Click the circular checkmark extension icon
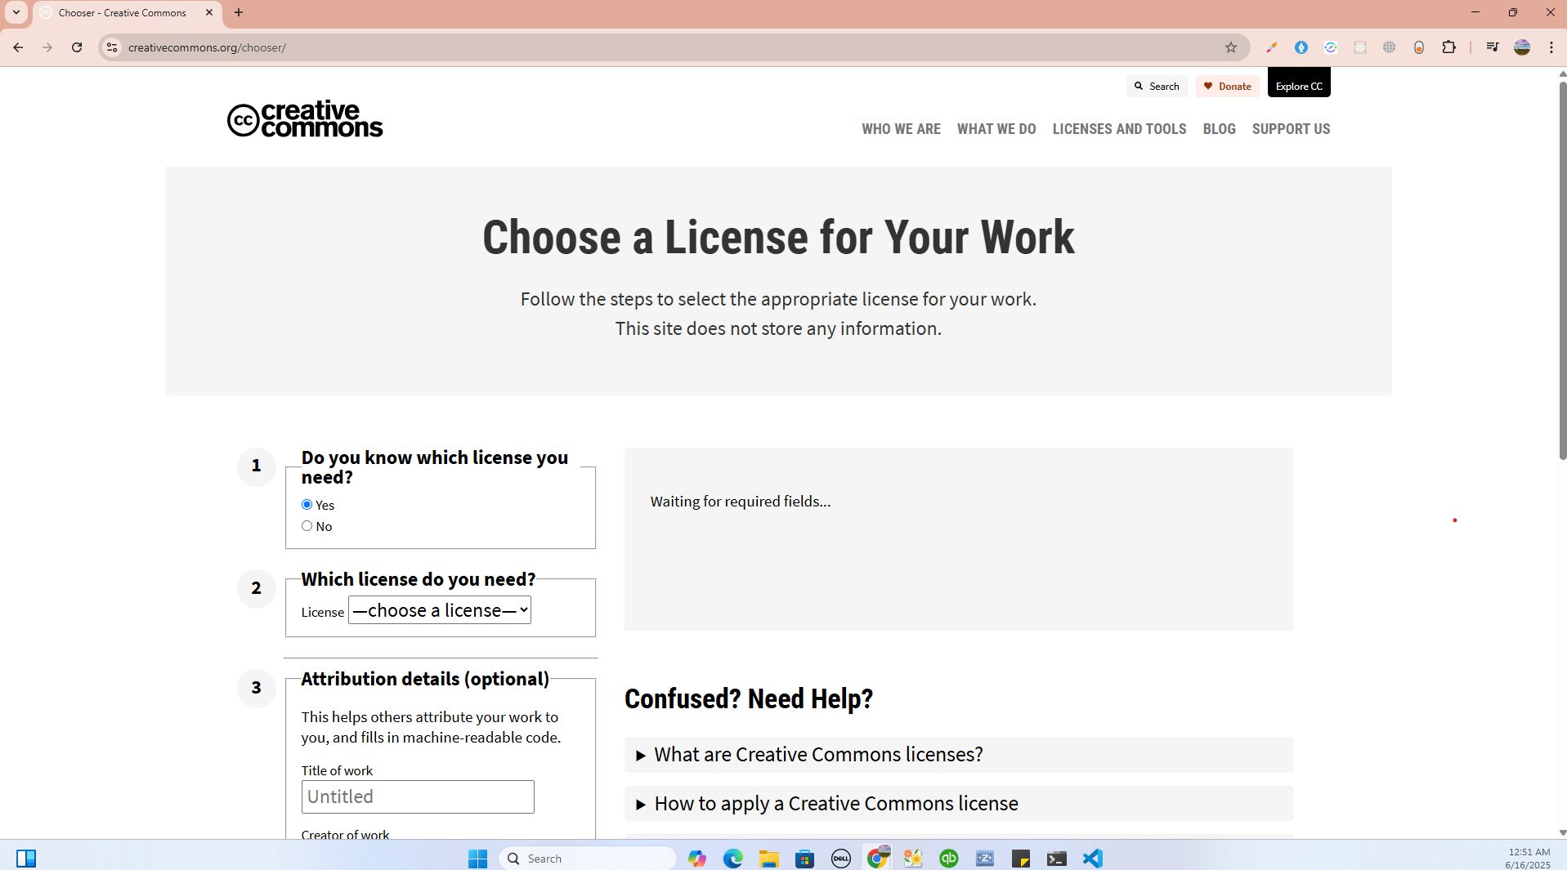This screenshot has height=870, width=1567. pos(1330,47)
